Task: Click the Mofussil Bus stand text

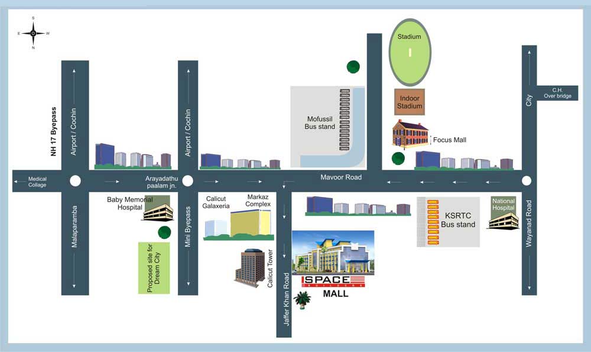Action: pos(320,122)
